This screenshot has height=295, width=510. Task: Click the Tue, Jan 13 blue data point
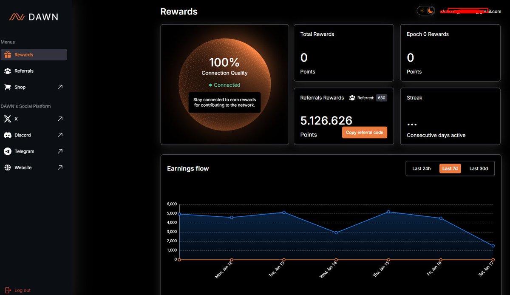pyautogui.click(x=284, y=212)
